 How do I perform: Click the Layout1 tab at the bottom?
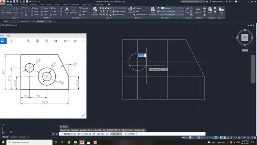point(13,137)
